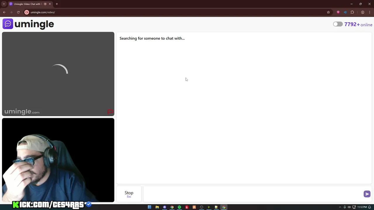Close the Umingle browser tab
The image size is (374, 210).
[50, 4]
